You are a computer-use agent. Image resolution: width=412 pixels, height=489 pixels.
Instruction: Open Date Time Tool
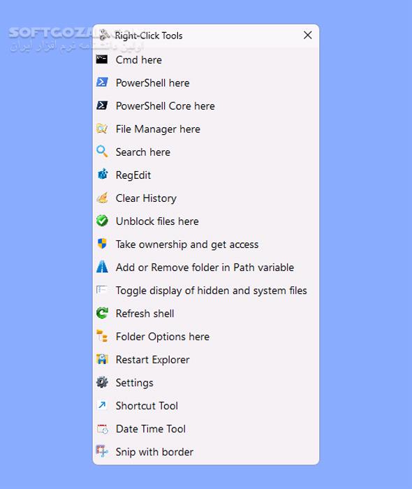click(206, 429)
